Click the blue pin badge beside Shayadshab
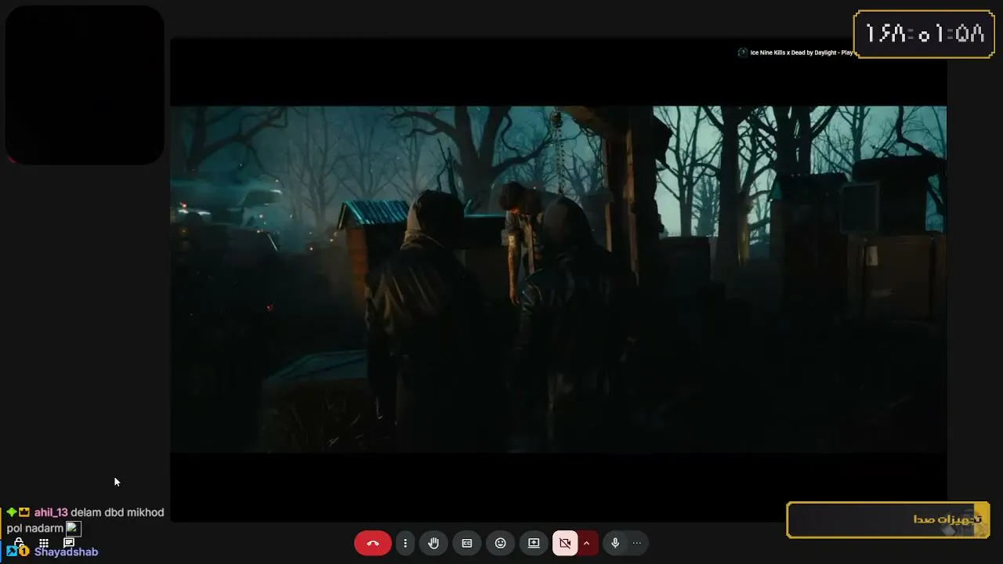The image size is (1003, 564). pyautogui.click(x=12, y=551)
